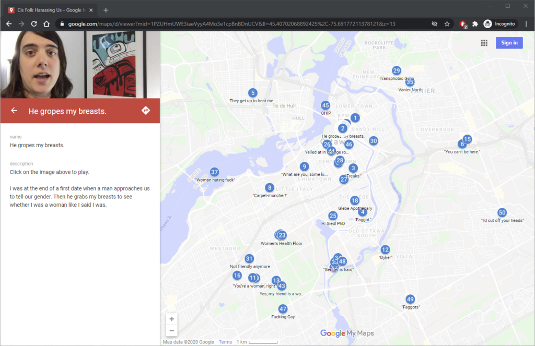535x346 pixels.
Task: Select map marker 47 at the bottom
Action: (x=283, y=309)
